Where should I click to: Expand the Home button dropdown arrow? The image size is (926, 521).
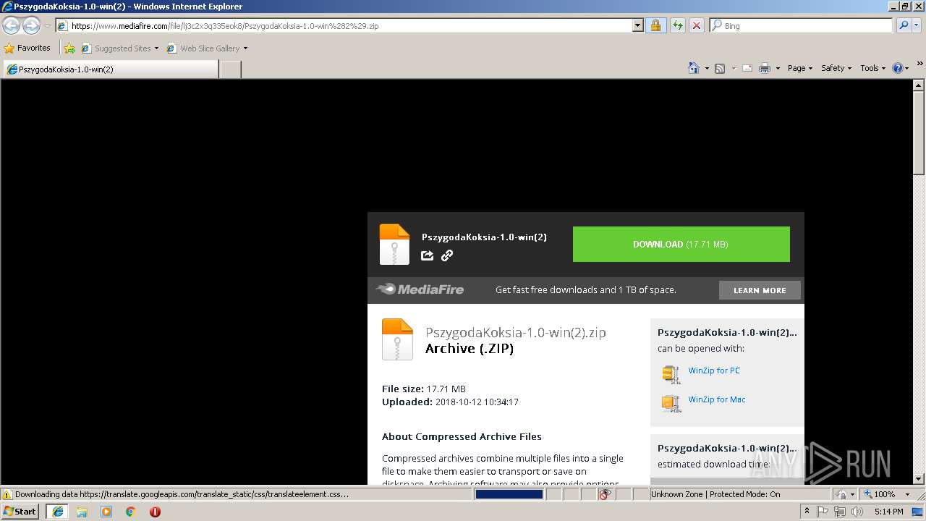(706, 68)
